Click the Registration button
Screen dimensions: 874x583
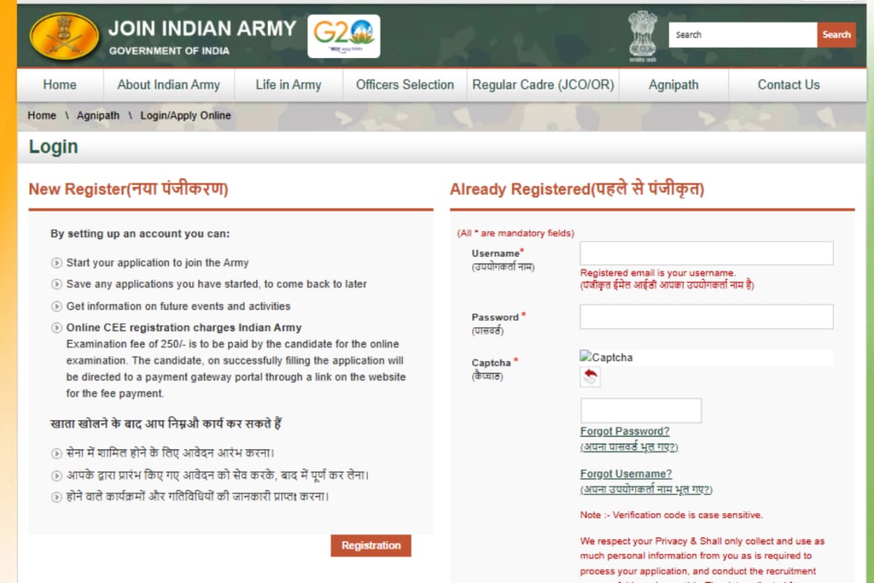click(x=371, y=545)
